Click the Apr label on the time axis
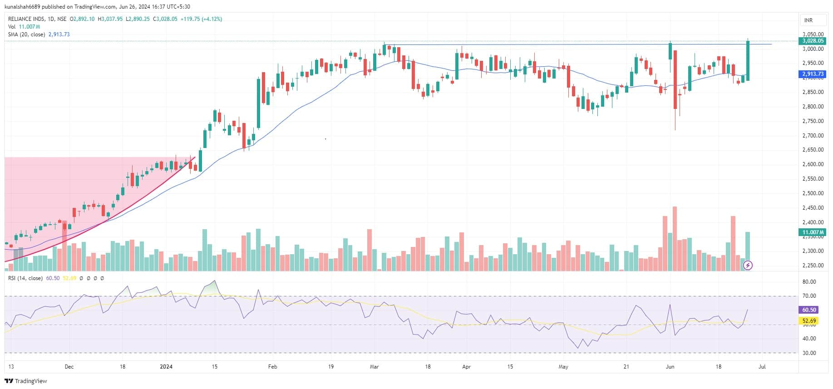Screen dimensions: 833x389 click(x=466, y=367)
